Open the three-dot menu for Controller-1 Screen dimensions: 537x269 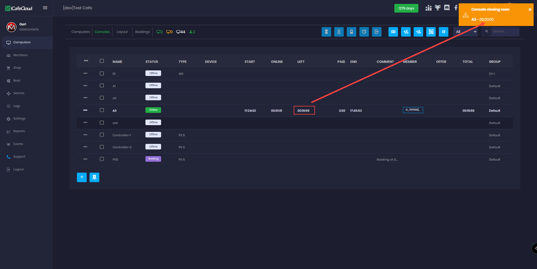coord(85,135)
